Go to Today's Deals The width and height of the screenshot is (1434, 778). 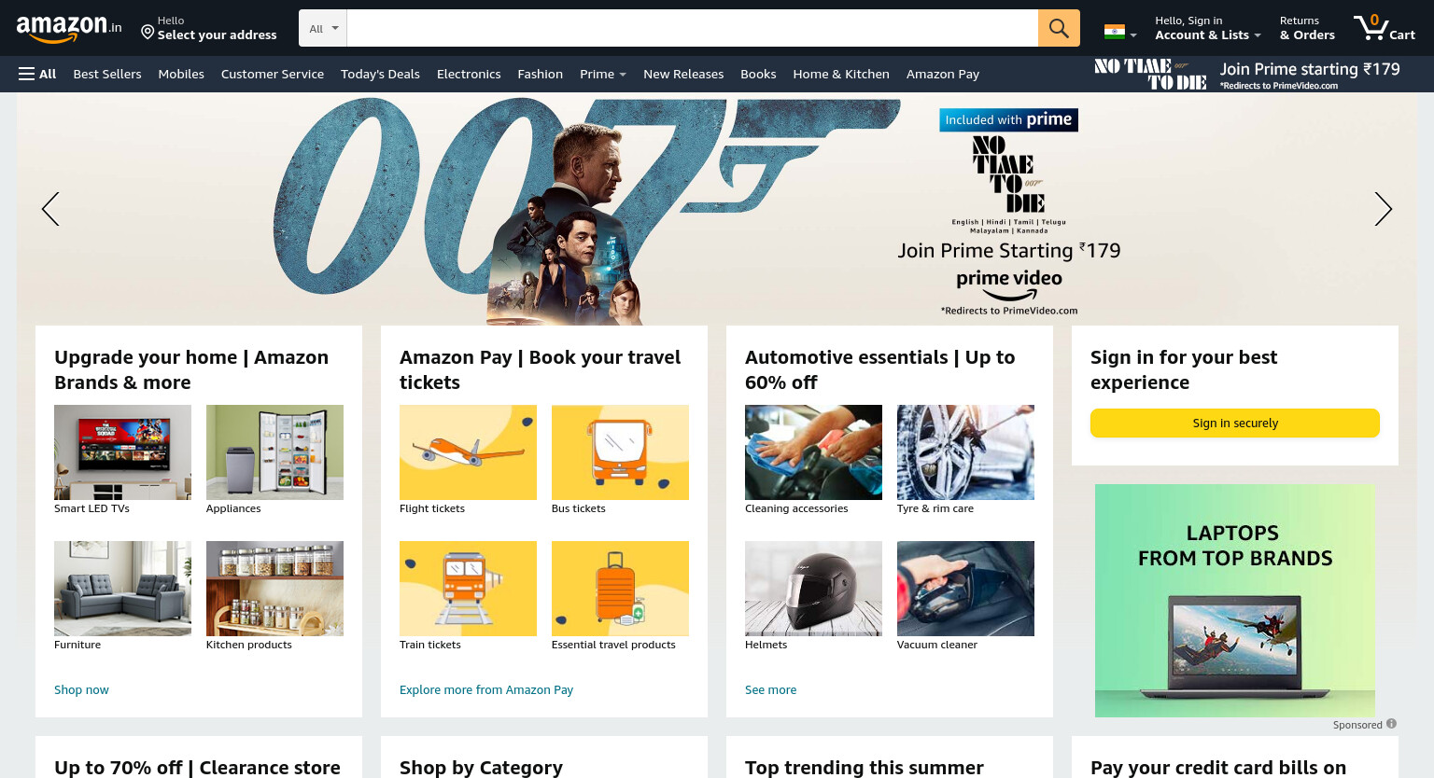coord(380,74)
